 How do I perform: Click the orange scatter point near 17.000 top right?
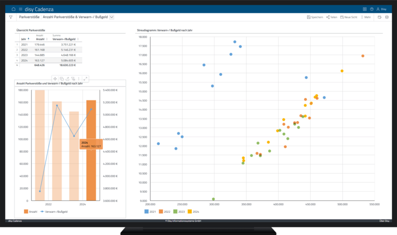point(363,56)
